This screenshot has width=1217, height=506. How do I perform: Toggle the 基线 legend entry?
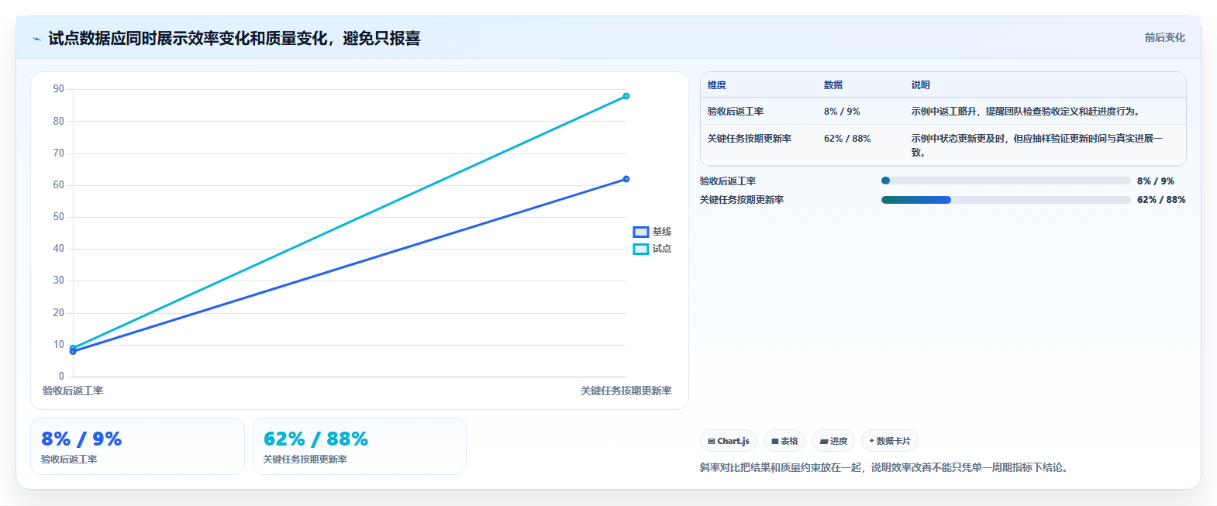(x=652, y=232)
